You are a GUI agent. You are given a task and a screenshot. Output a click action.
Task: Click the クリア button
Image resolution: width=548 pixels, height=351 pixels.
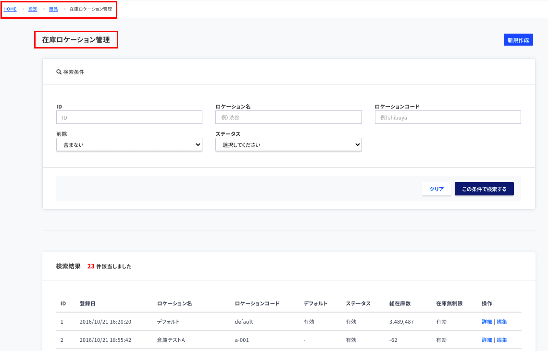tap(436, 189)
